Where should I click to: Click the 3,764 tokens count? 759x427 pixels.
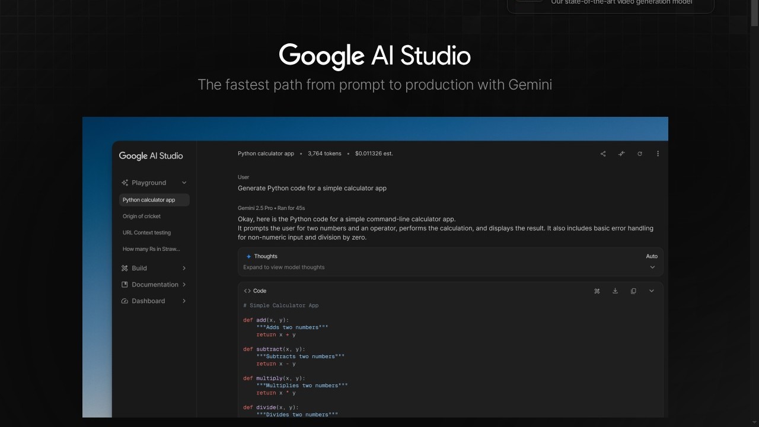tap(324, 154)
